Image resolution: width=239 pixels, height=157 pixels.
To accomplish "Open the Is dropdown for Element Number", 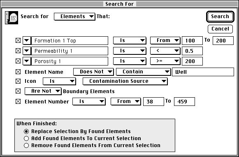I will pyautogui.click(x=89, y=101).
